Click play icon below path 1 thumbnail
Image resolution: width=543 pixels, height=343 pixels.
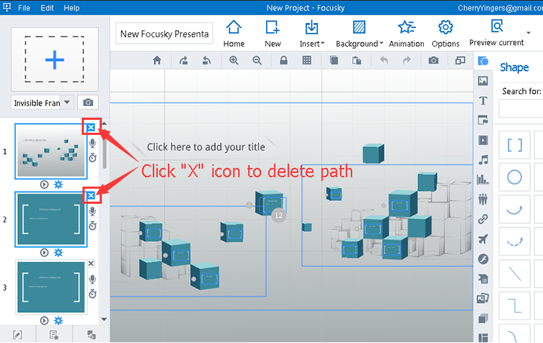pyautogui.click(x=44, y=184)
